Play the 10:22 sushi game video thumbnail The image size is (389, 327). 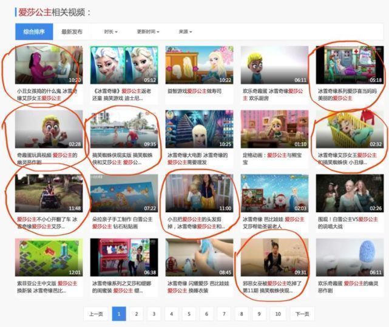tap(199, 65)
